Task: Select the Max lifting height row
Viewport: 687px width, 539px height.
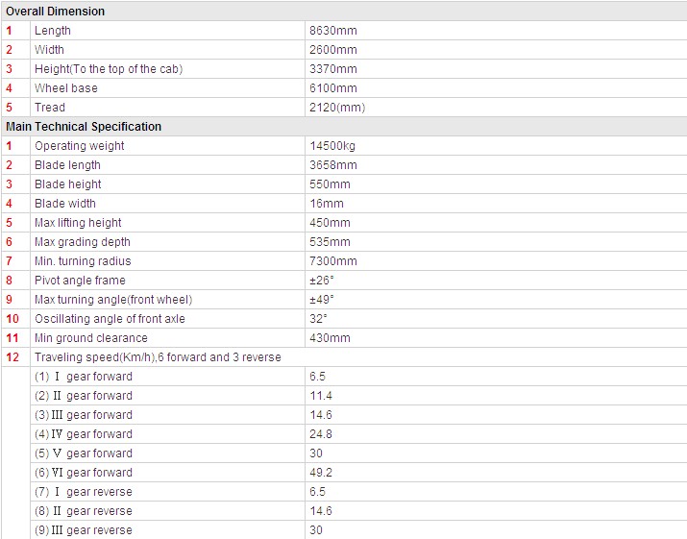Action: coord(344,223)
